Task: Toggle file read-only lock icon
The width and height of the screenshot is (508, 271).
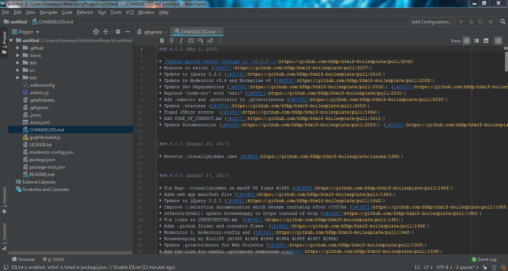Action: (x=485, y=267)
